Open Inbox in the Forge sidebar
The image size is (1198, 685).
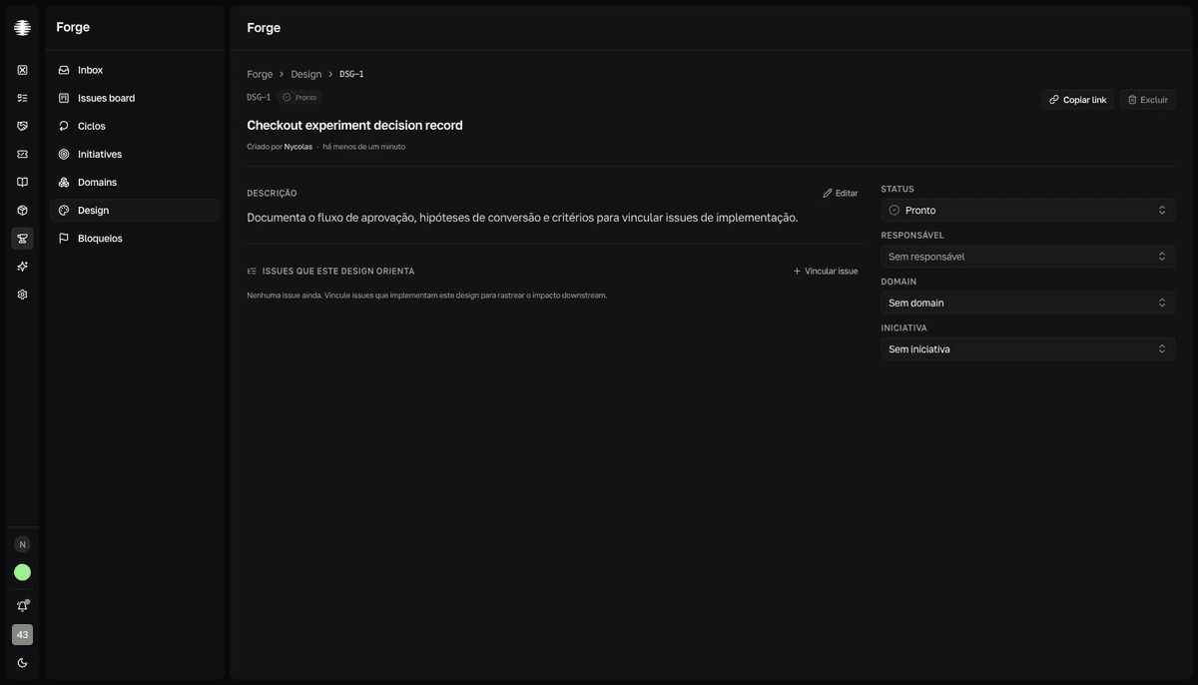tap(135, 70)
